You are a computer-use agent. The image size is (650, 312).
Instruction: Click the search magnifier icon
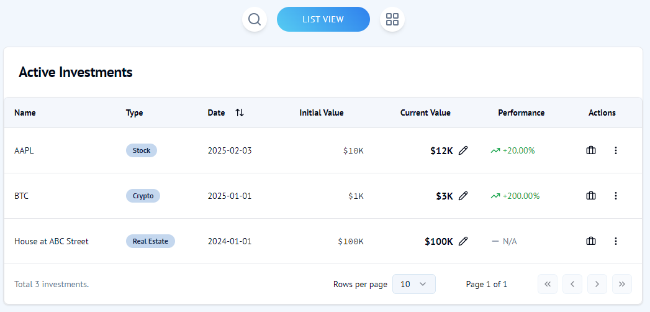tap(255, 19)
